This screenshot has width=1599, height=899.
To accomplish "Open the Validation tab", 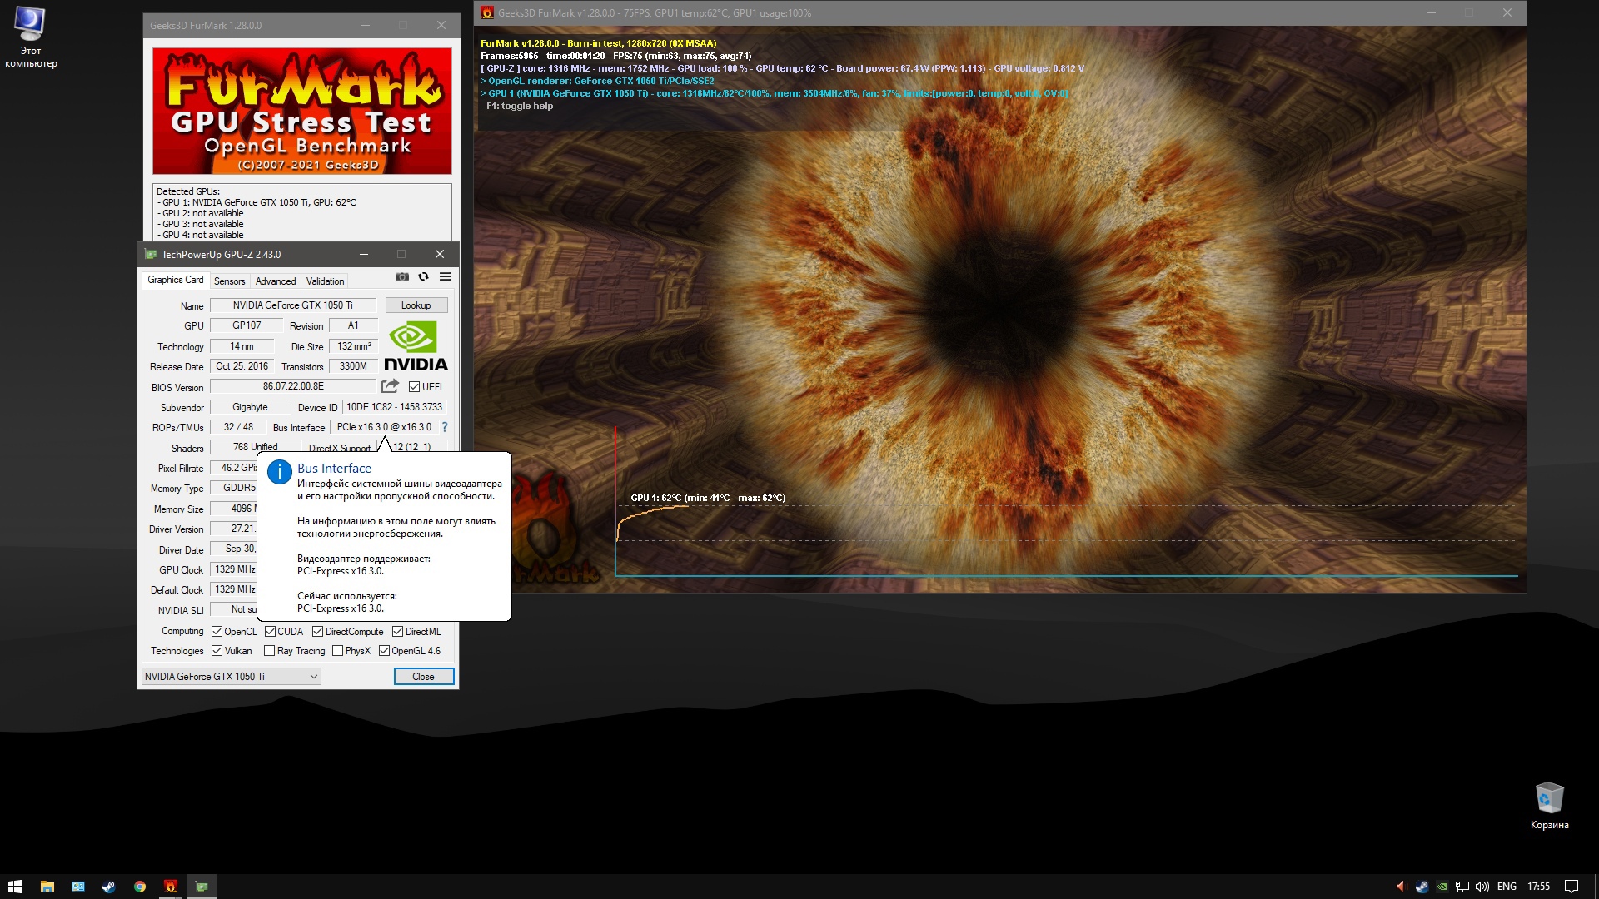I will tap(325, 281).
